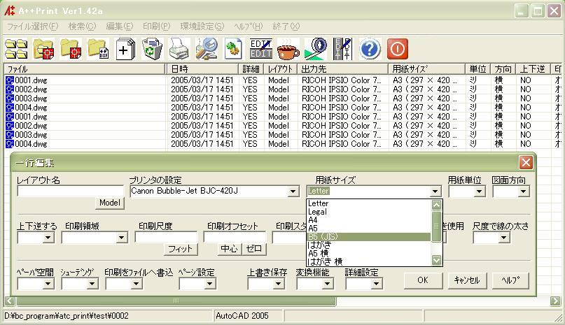Click the red power exit icon
This screenshot has height=325, width=565.
[x=397, y=49]
